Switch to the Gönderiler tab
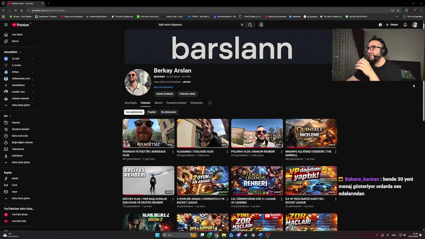The width and height of the screenshot is (425, 239). tap(197, 103)
